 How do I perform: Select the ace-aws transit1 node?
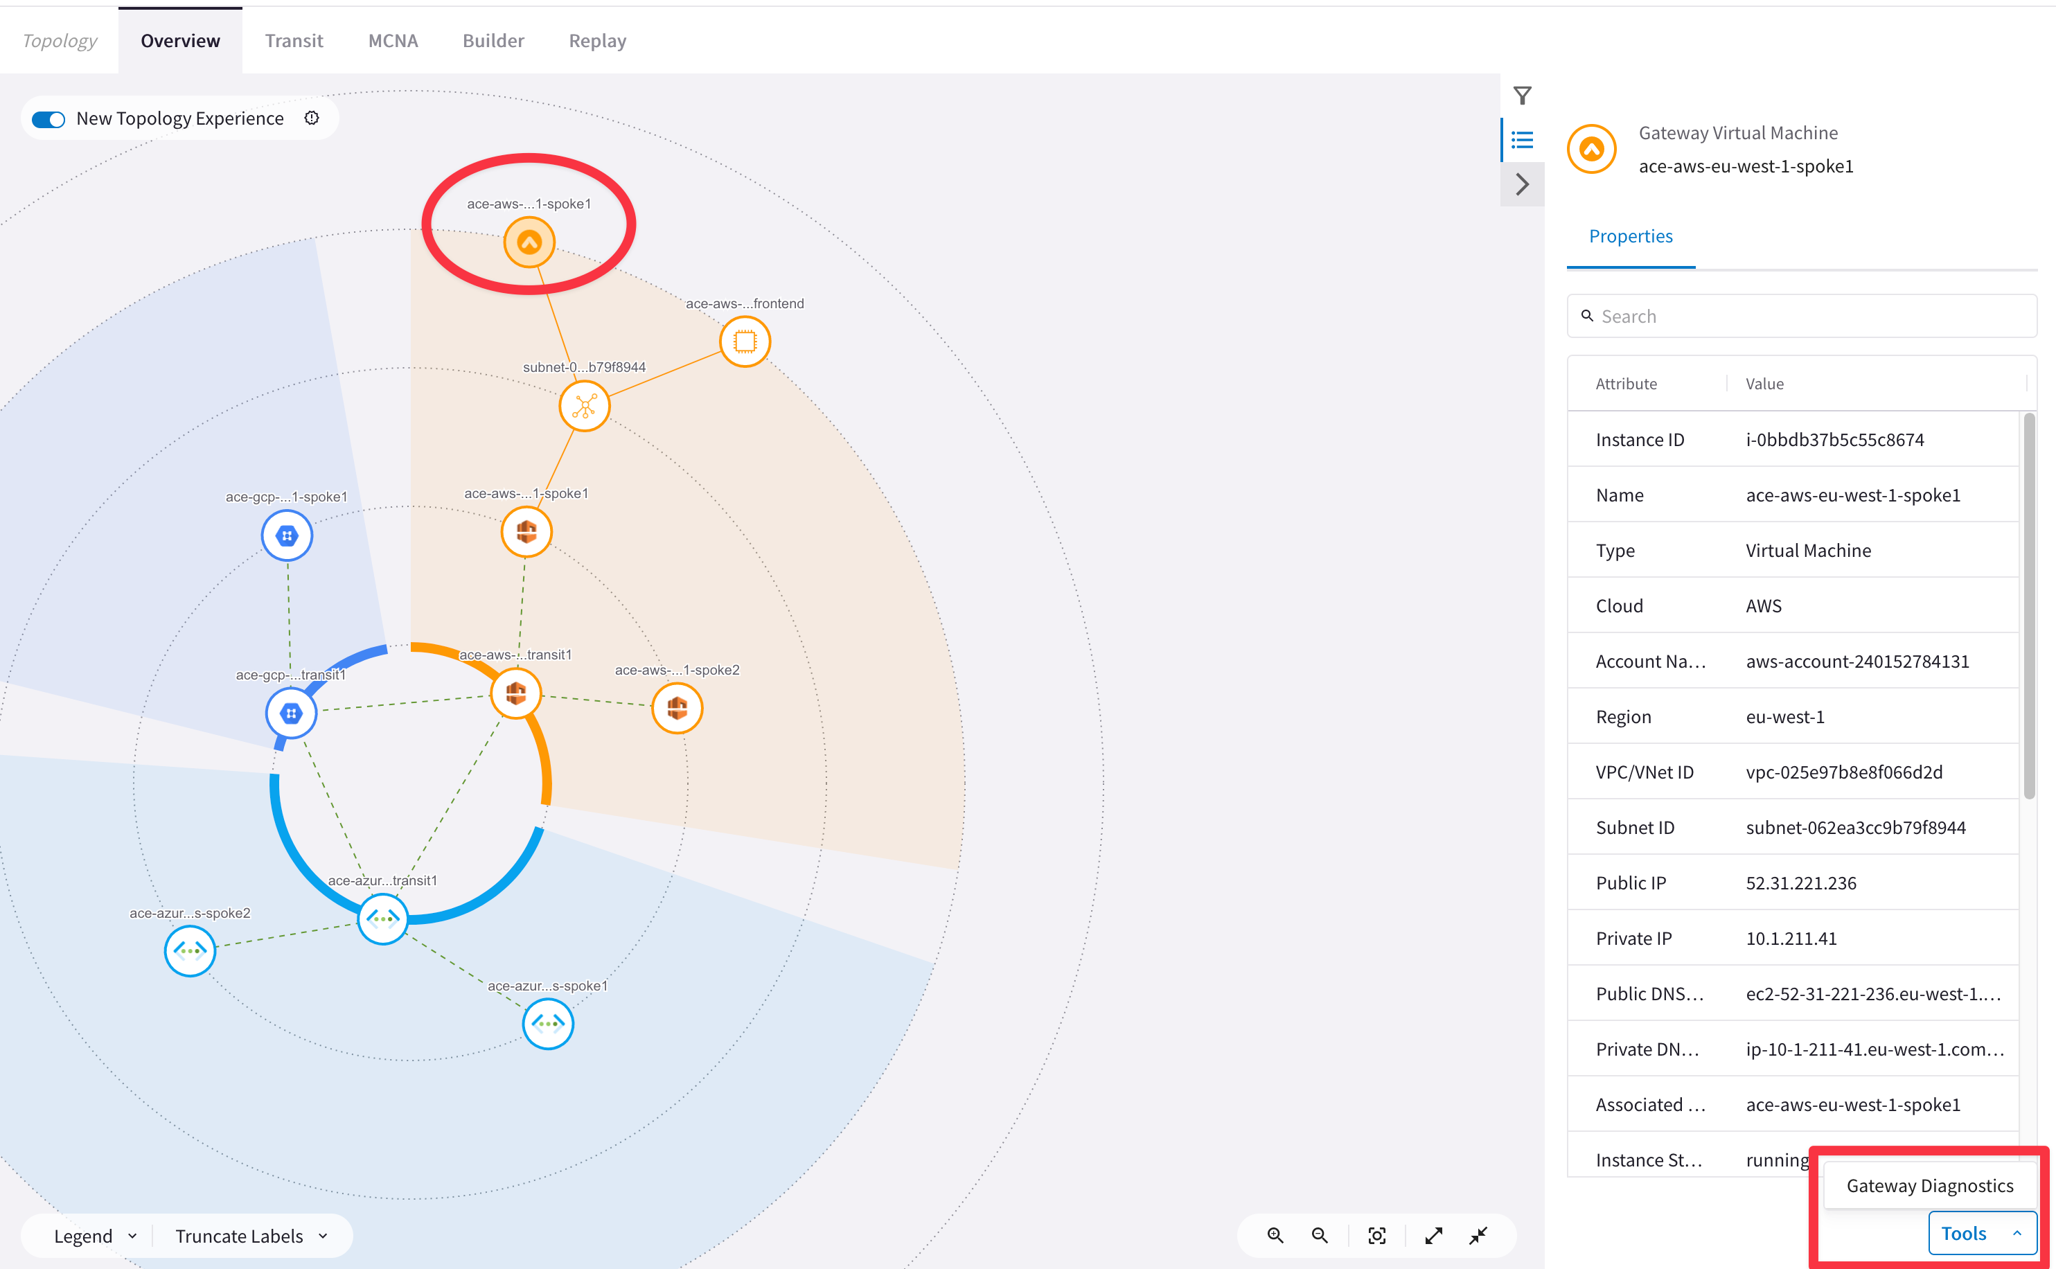(x=516, y=693)
